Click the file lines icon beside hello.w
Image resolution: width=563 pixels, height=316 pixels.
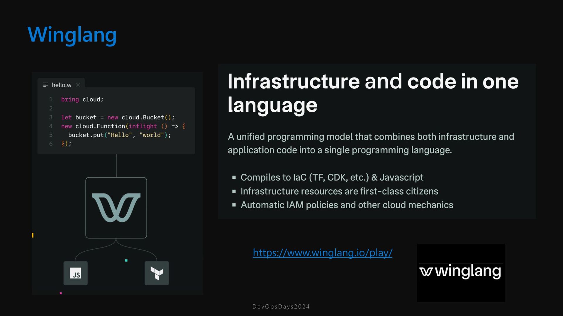45,85
